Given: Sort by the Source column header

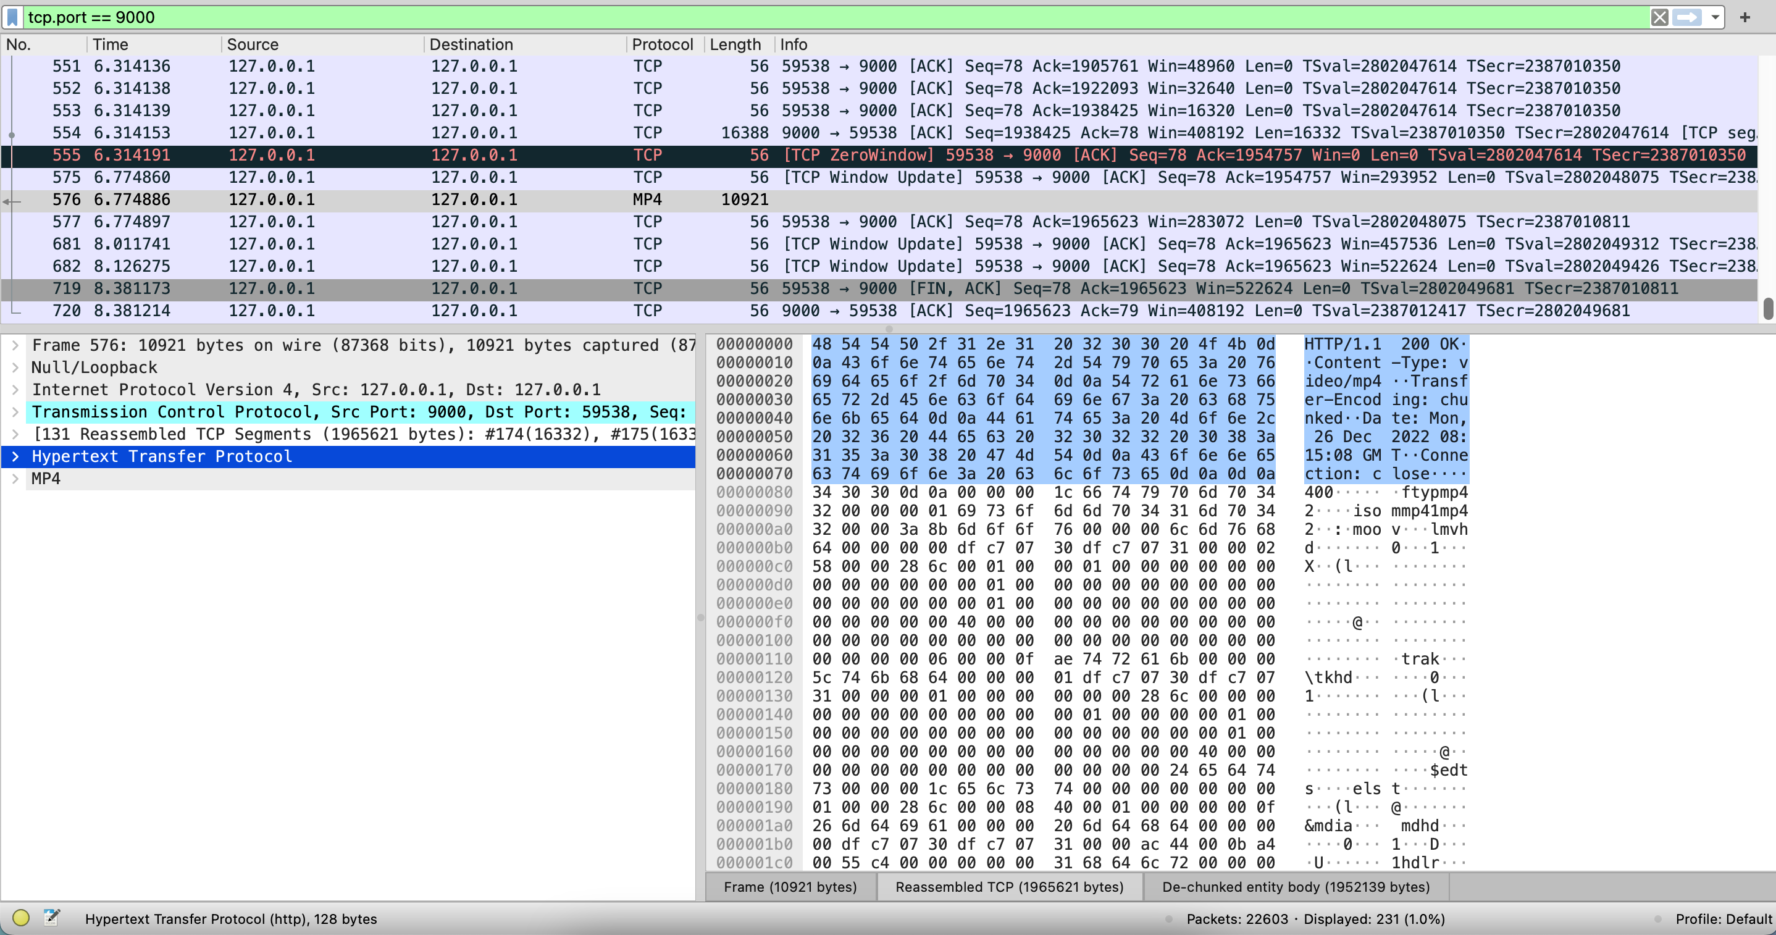Looking at the screenshot, I should pyautogui.click(x=323, y=44).
